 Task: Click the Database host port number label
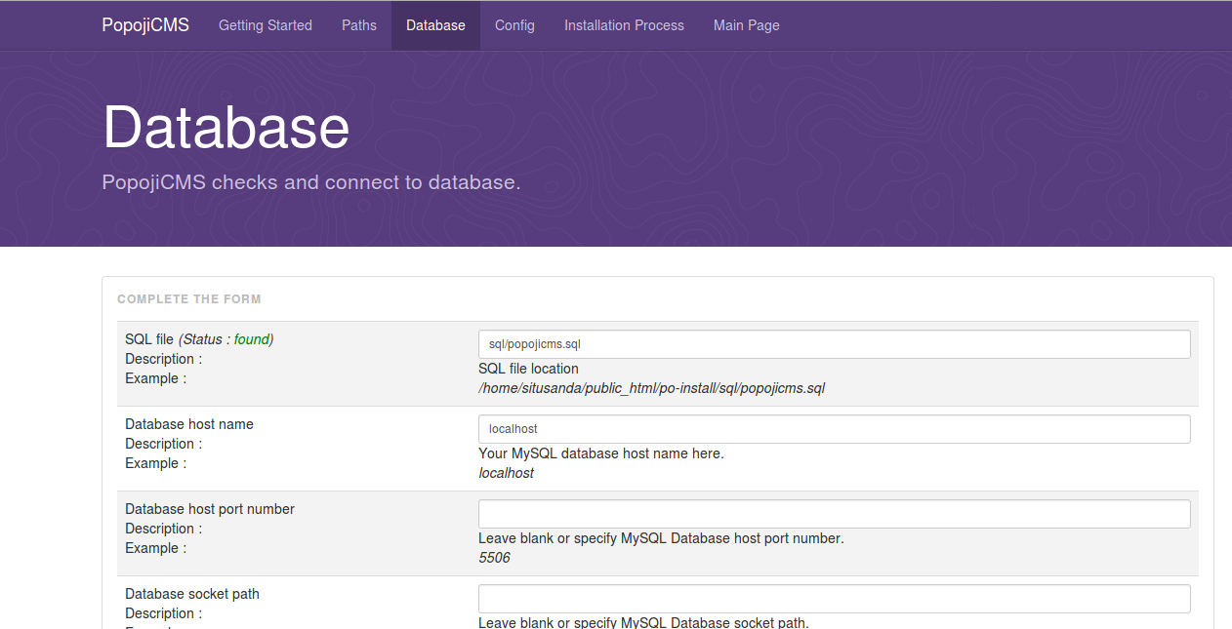pos(207,508)
